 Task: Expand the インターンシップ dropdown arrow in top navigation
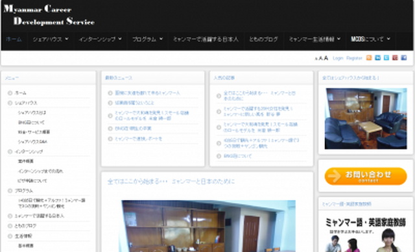tap(120, 39)
